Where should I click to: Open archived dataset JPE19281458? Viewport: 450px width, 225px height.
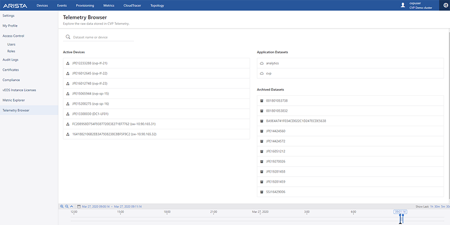350,172
